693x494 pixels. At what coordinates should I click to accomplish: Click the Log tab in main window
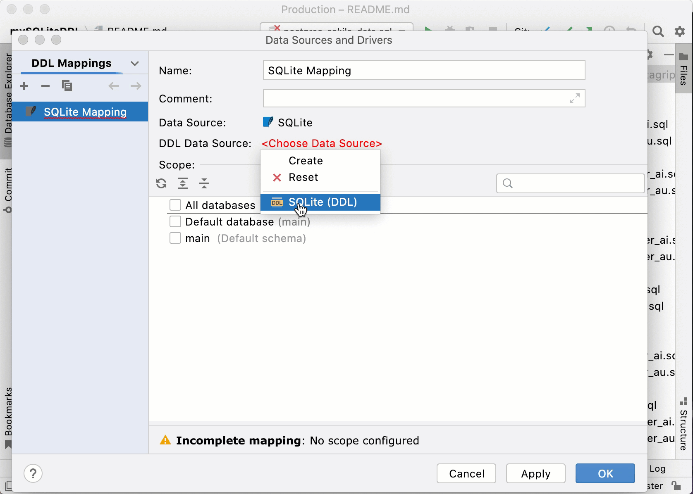coord(657,468)
